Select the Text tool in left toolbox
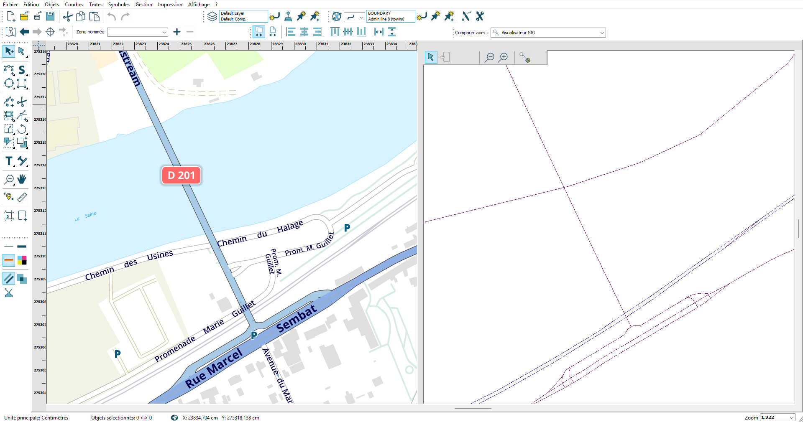 tap(9, 161)
